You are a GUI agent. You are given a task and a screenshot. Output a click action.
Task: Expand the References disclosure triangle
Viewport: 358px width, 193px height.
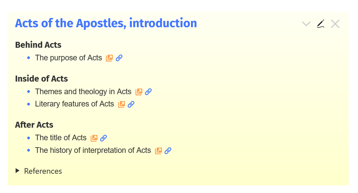tap(18, 171)
